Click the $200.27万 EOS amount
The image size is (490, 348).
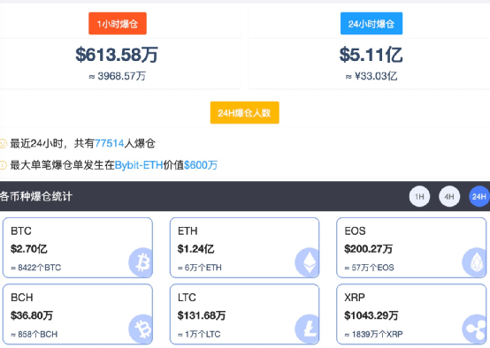369,249
